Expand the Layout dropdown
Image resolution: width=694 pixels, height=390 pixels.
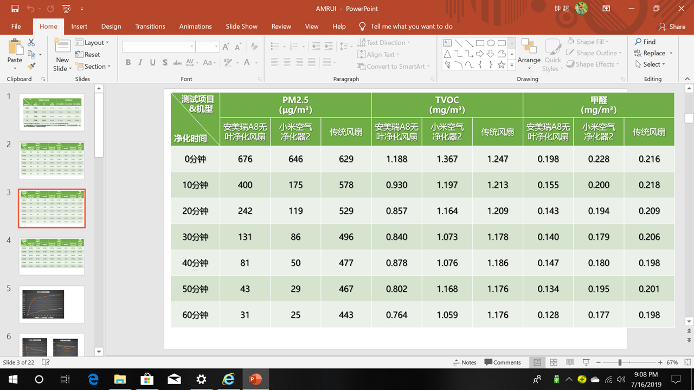click(x=92, y=42)
